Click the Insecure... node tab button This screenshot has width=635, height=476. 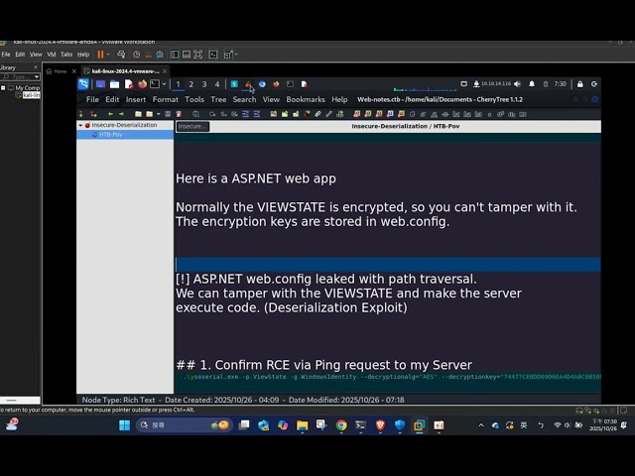coord(192,126)
